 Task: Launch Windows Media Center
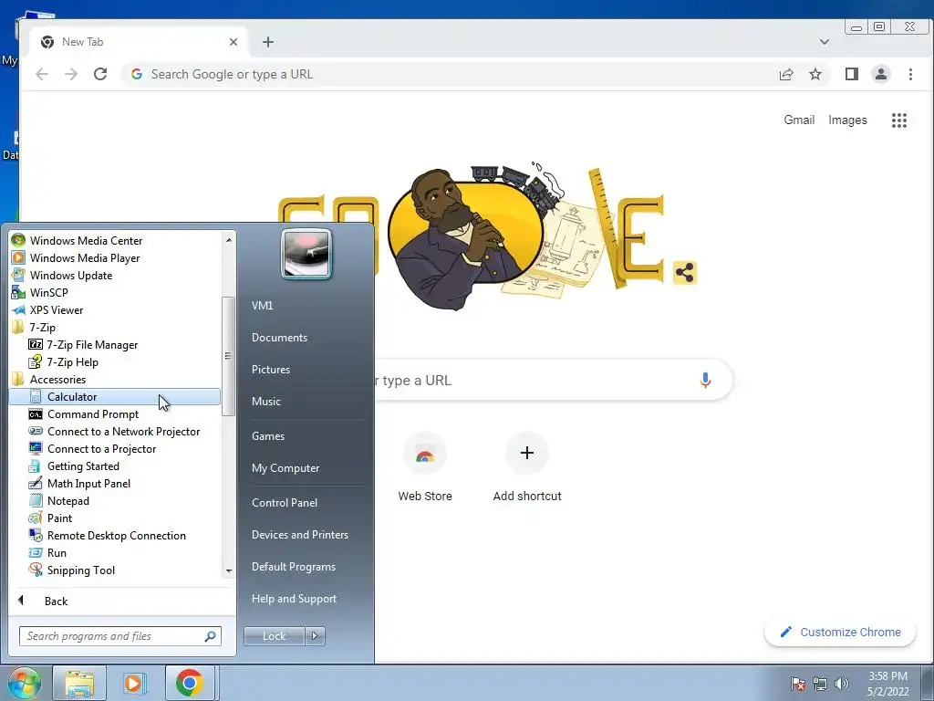pyautogui.click(x=114, y=241)
